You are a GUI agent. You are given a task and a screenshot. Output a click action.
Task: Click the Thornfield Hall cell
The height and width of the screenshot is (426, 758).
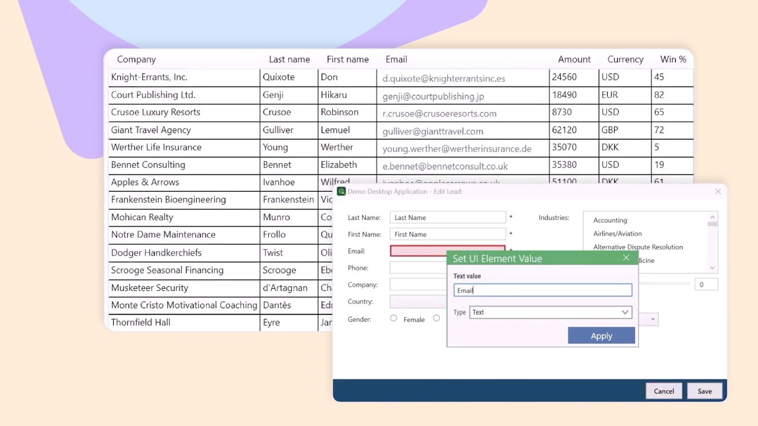coord(184,322)
